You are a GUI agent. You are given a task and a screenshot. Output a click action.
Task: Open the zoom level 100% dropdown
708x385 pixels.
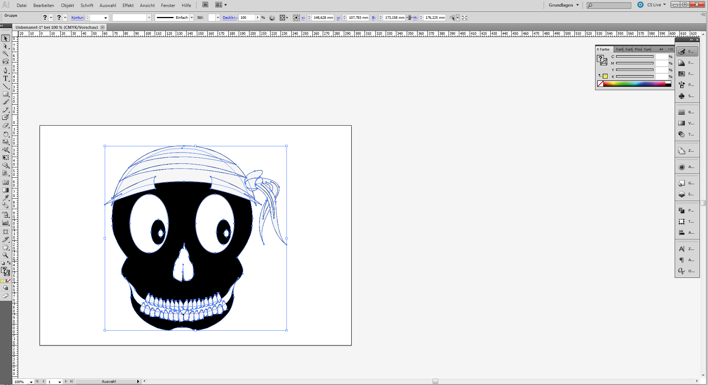pos(31,382)
